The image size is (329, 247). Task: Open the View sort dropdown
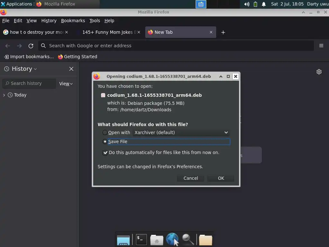pos(66,84)
